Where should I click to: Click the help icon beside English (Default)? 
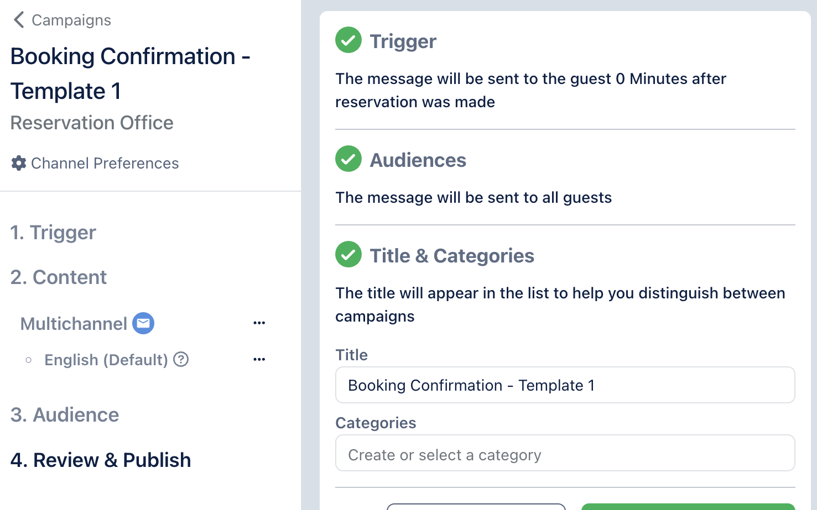click(181, 360)
